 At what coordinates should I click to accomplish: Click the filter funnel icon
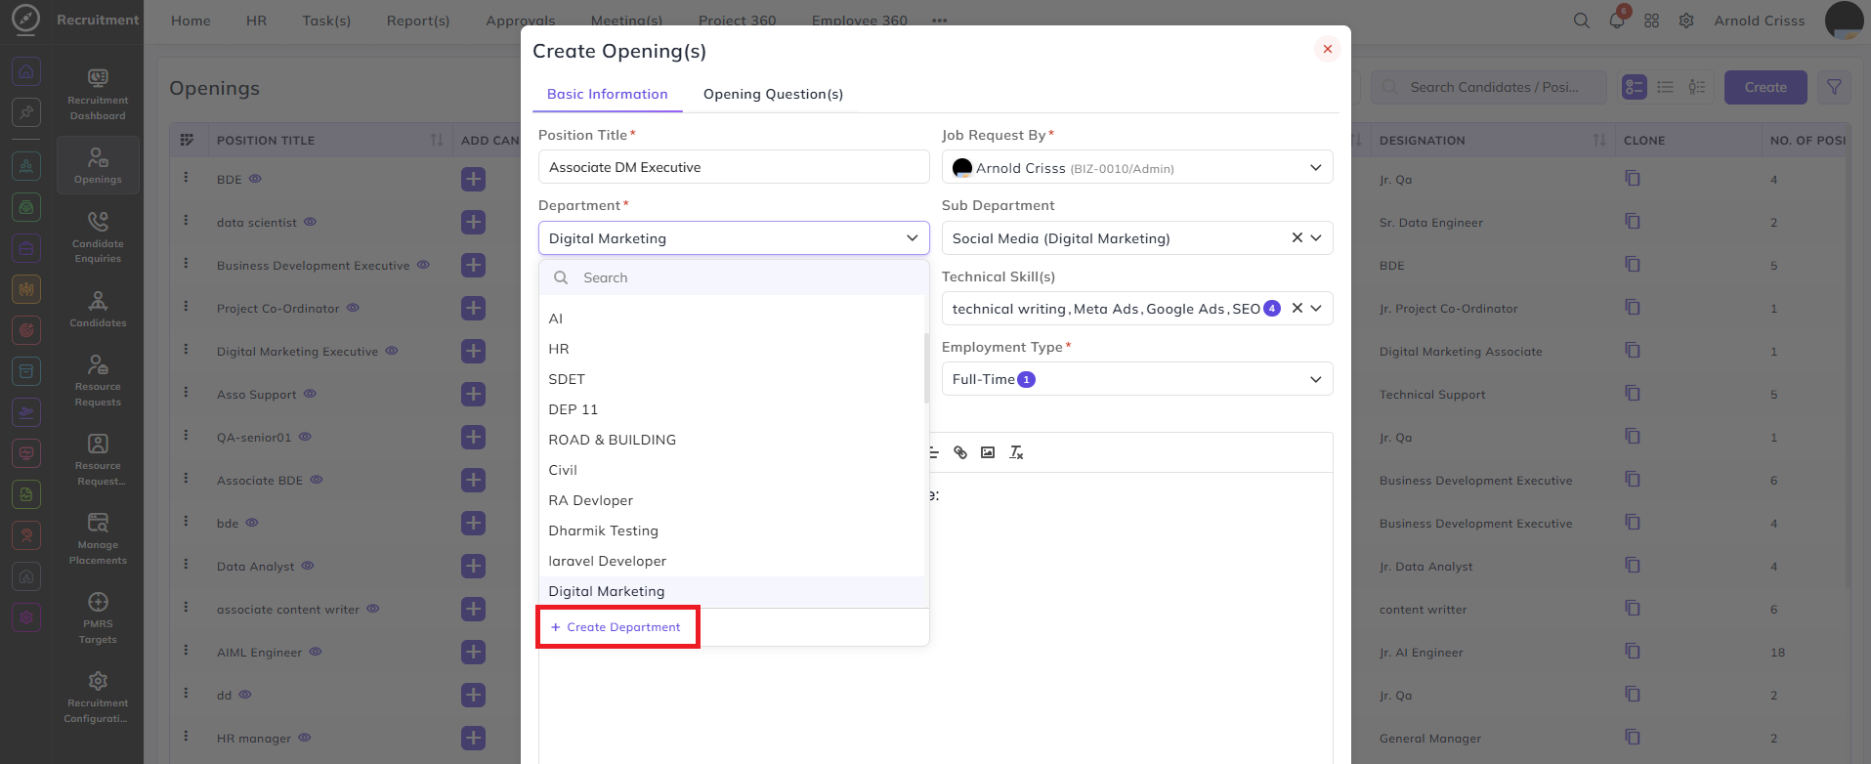(1834, 87)
